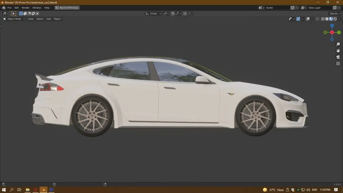Viewport: 343px width, 193px height.
Task: Set selection mode to new selection
Action: [x=21, y=13]
